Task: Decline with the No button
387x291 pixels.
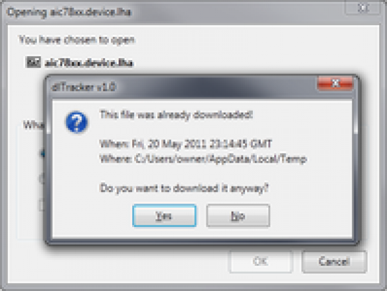Action: point(238,216)
